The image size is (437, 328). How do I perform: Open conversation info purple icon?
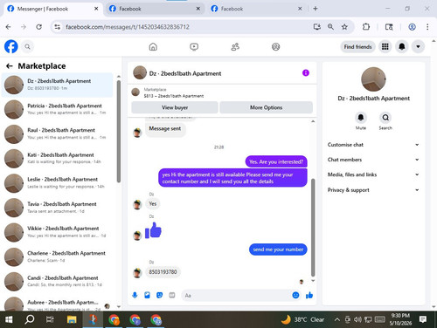[x=306, y=73]
